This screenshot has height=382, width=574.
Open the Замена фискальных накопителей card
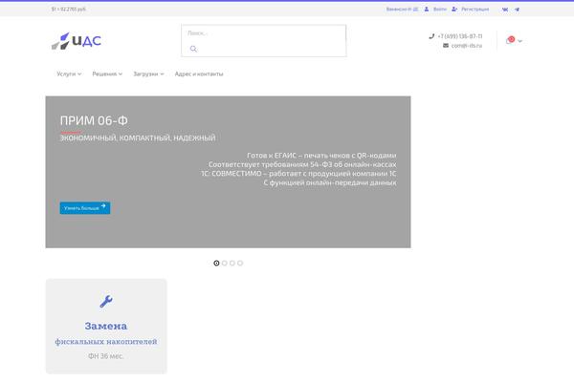[x=106, y=326]
